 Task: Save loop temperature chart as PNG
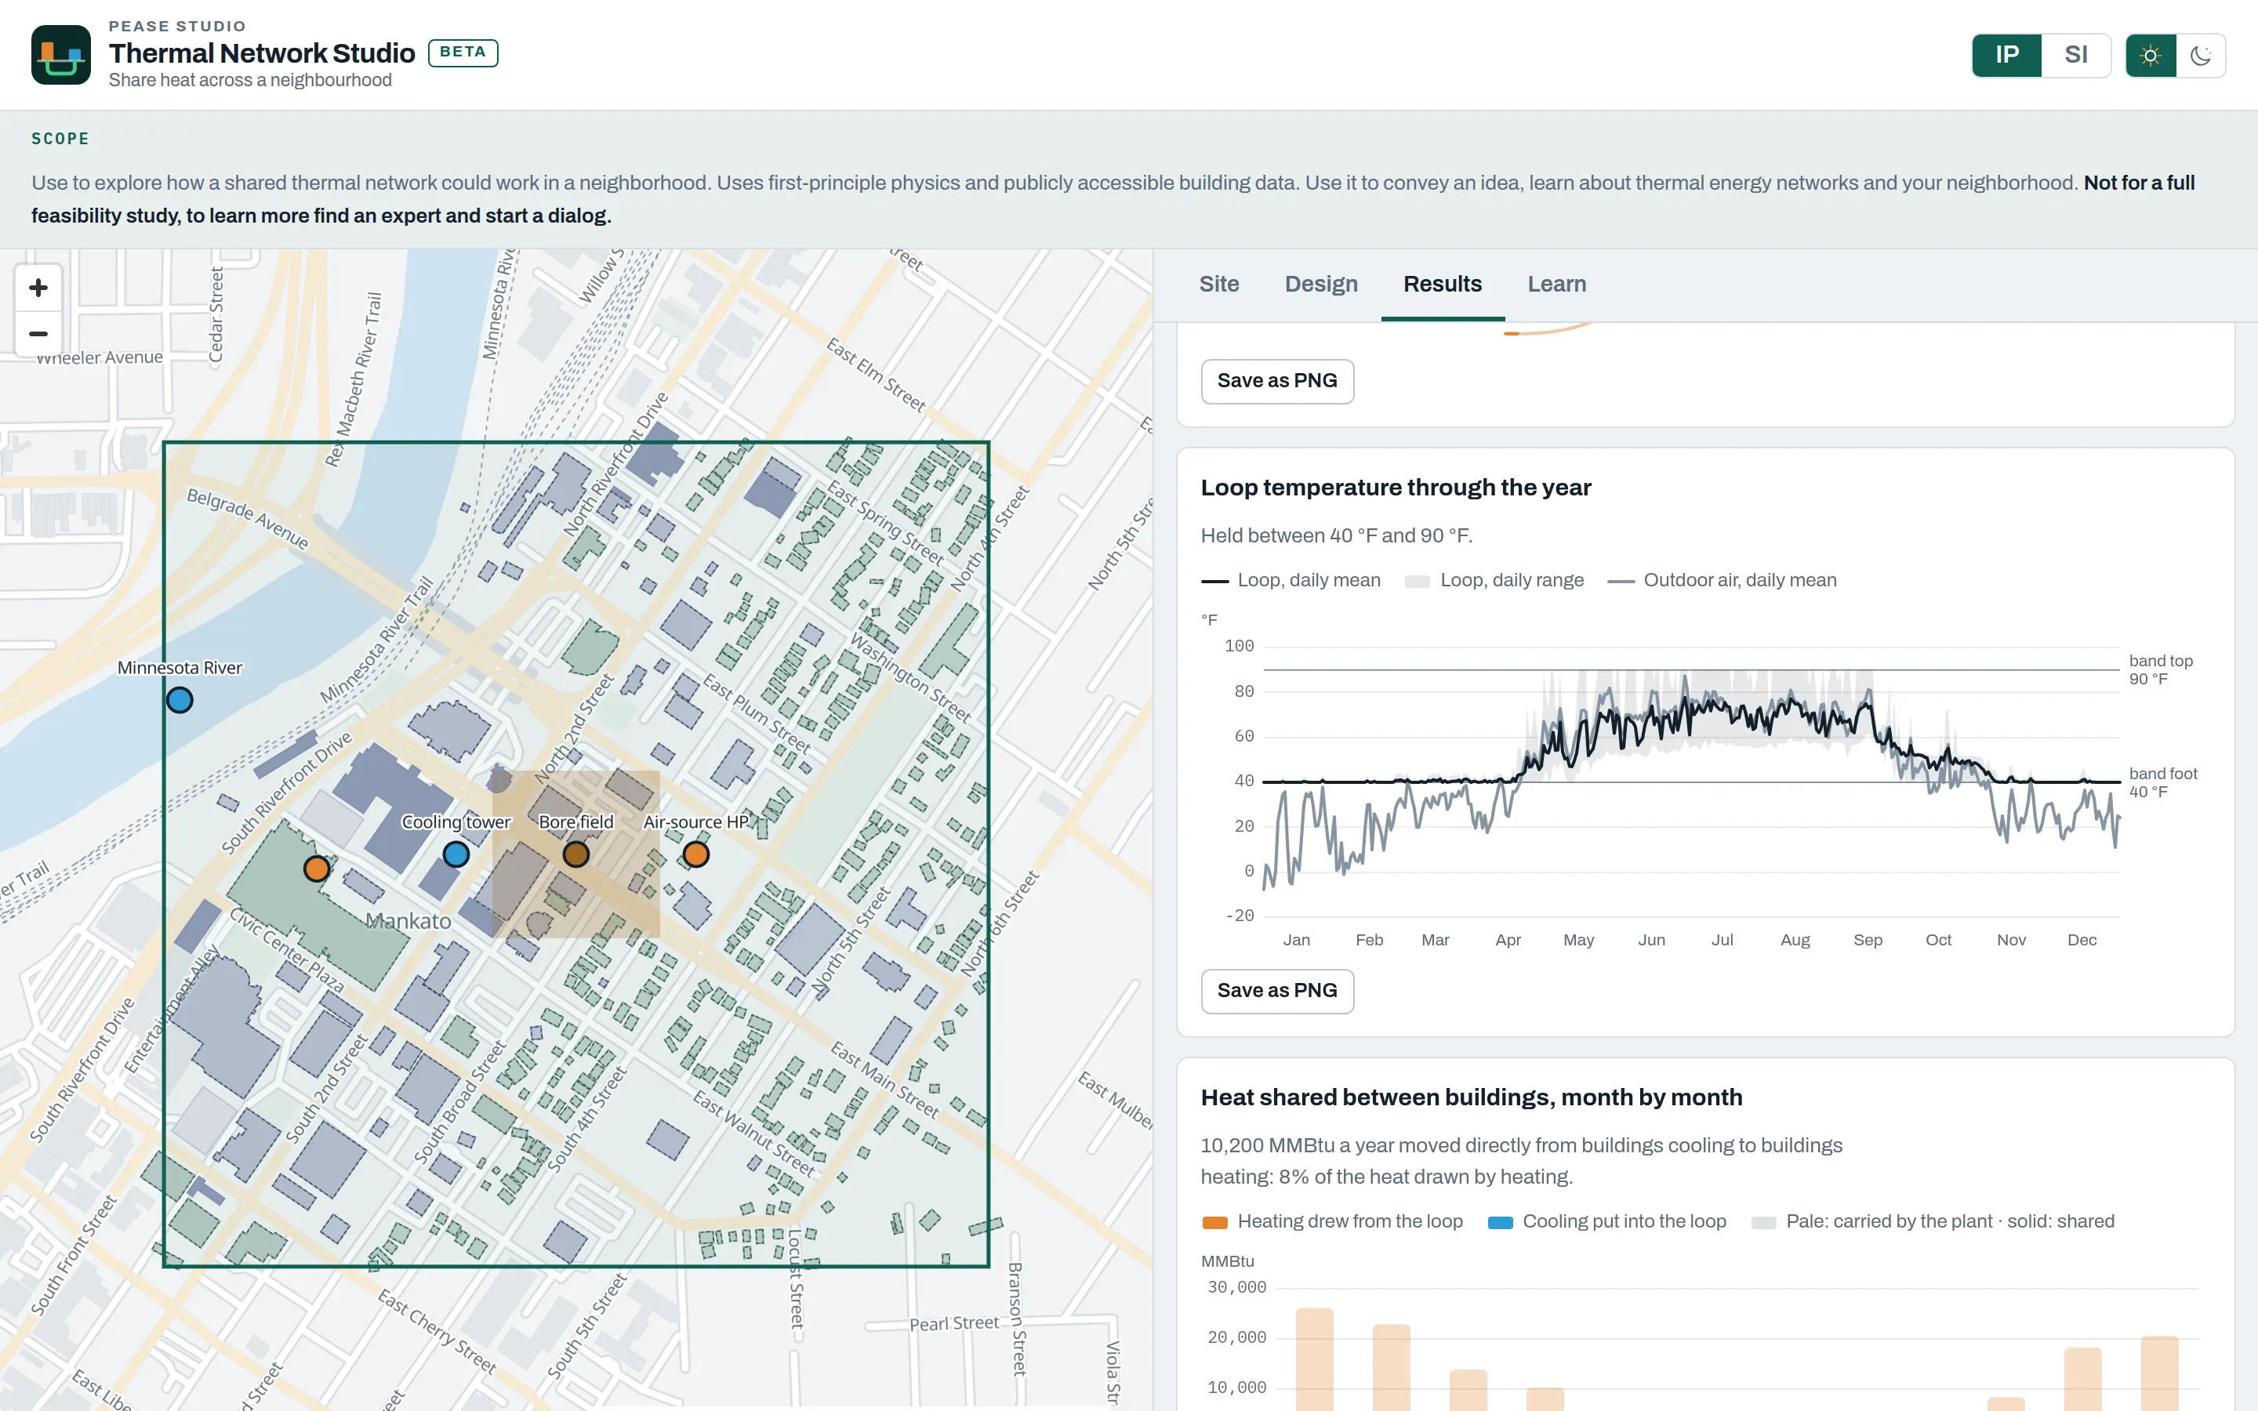[x=1276, y=991]
